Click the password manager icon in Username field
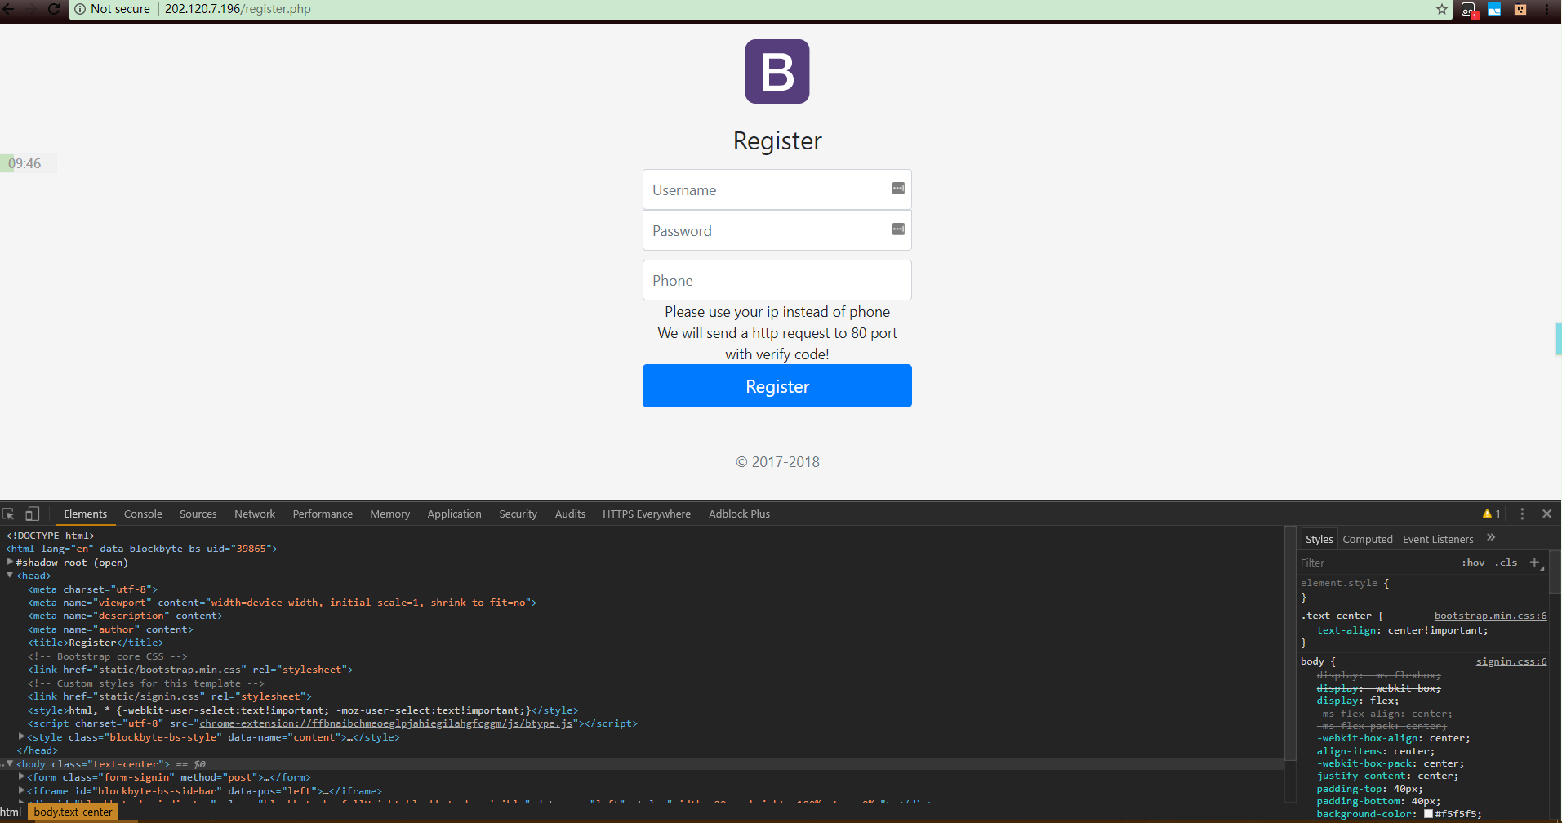1562x823 pixels. [x=898, y=189]
